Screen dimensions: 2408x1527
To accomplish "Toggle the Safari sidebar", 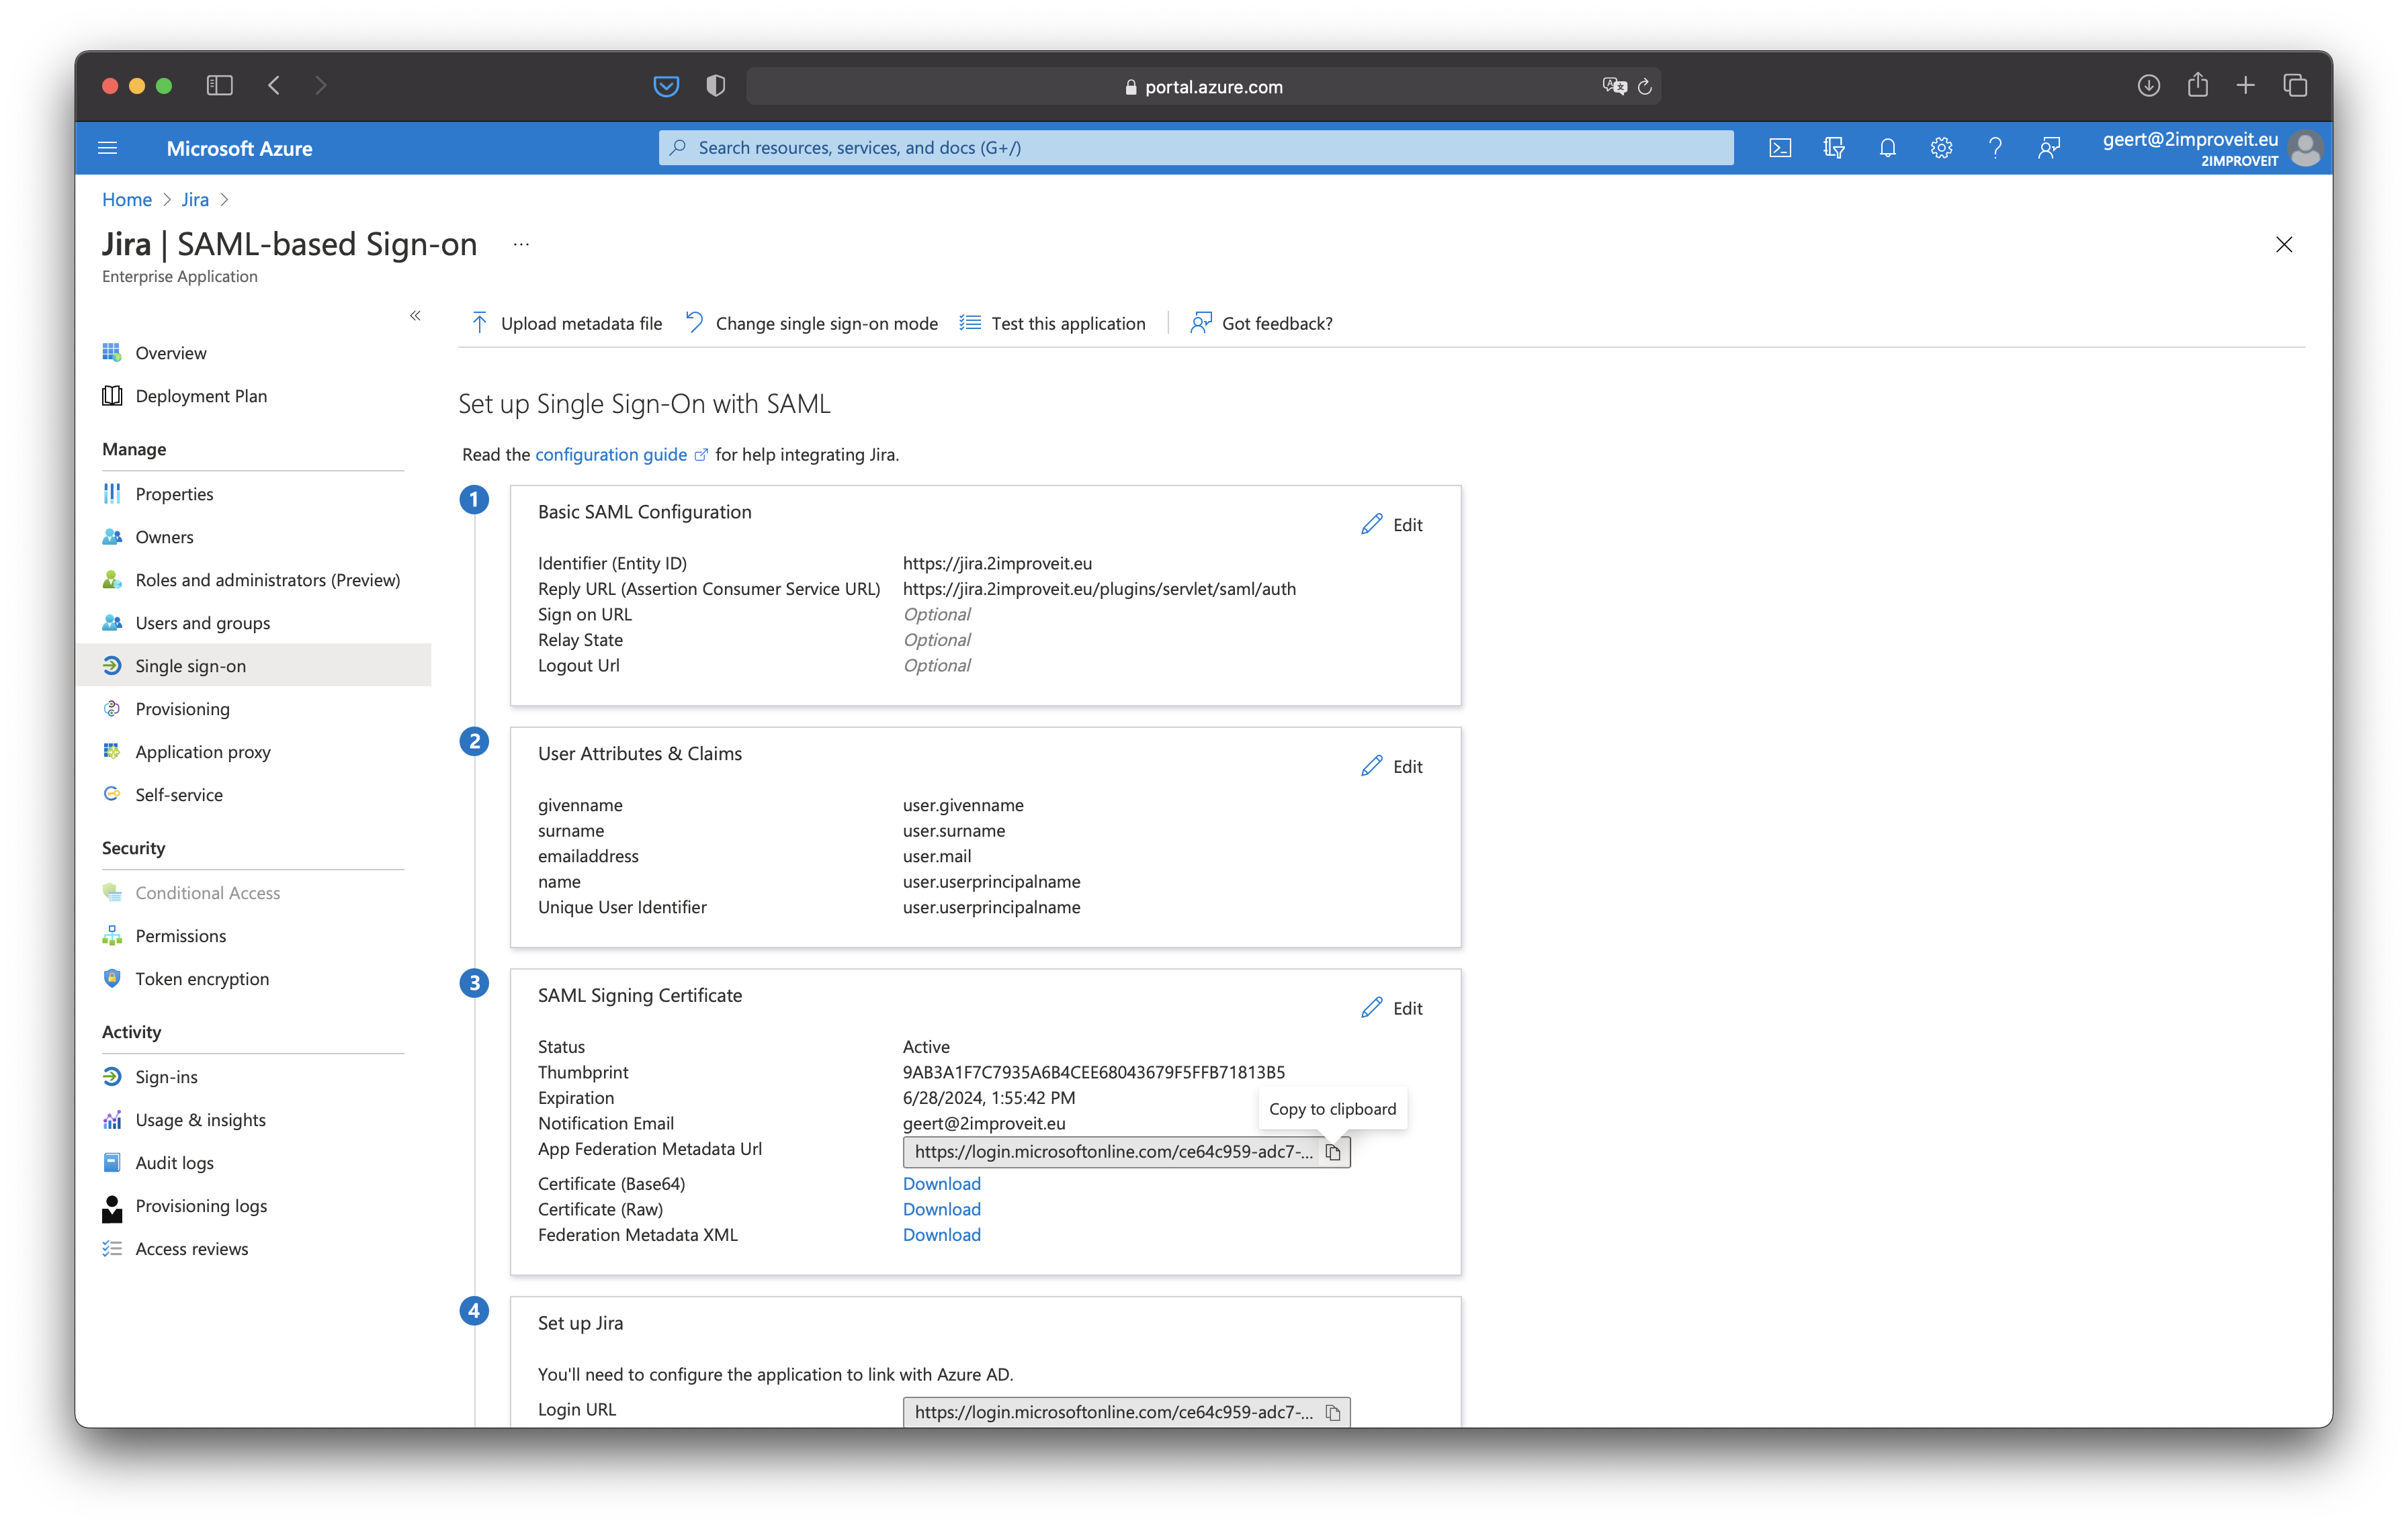I will pos(219,86).
